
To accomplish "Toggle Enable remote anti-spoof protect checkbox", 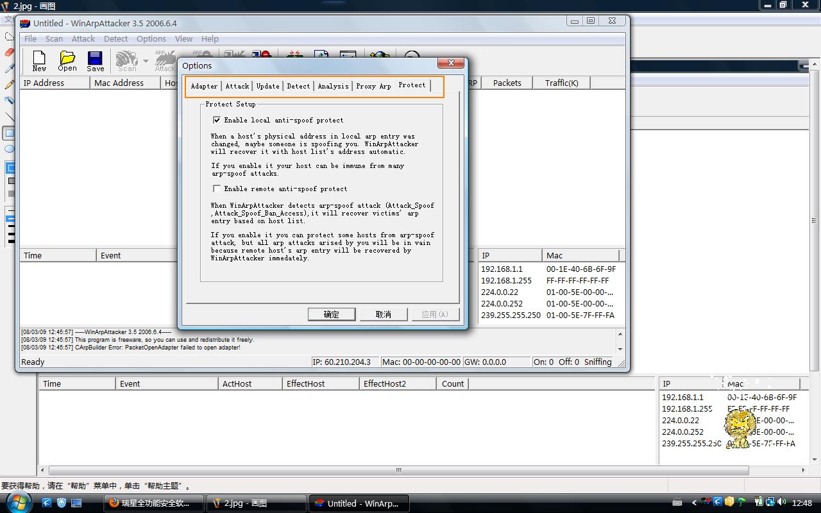I will click(217, 189).
